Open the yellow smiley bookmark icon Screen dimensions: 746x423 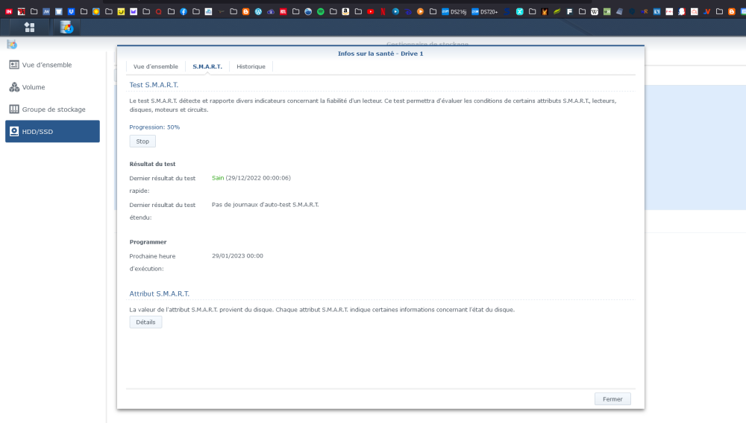click(122, 12)
